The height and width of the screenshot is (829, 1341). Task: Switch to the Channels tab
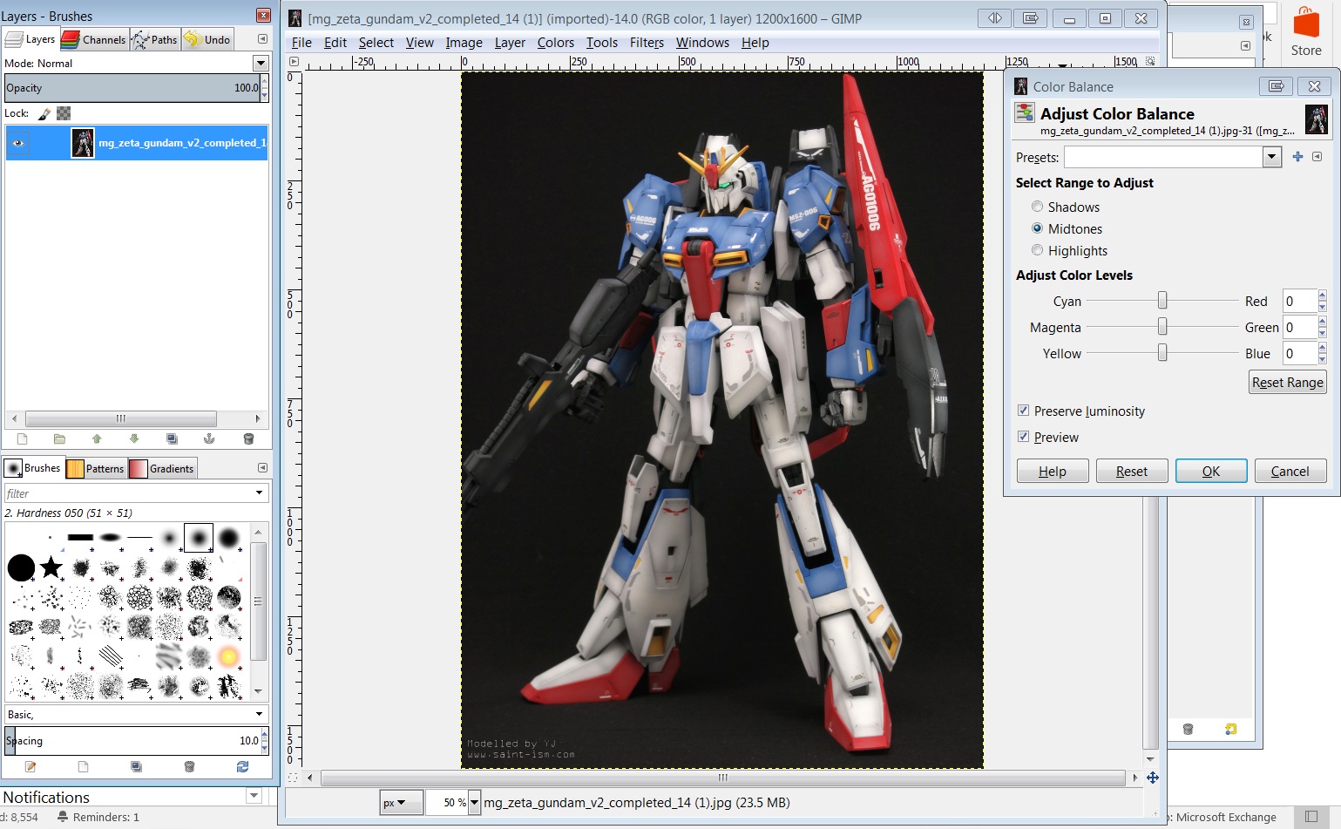tap(94, 39)
